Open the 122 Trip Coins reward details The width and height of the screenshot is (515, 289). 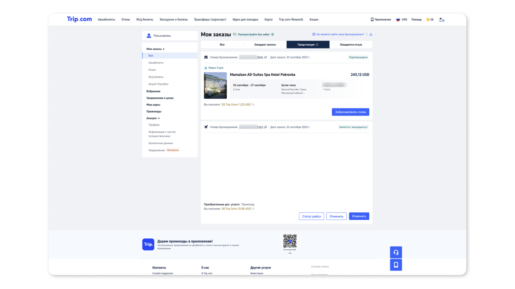(x=237, y=104)
